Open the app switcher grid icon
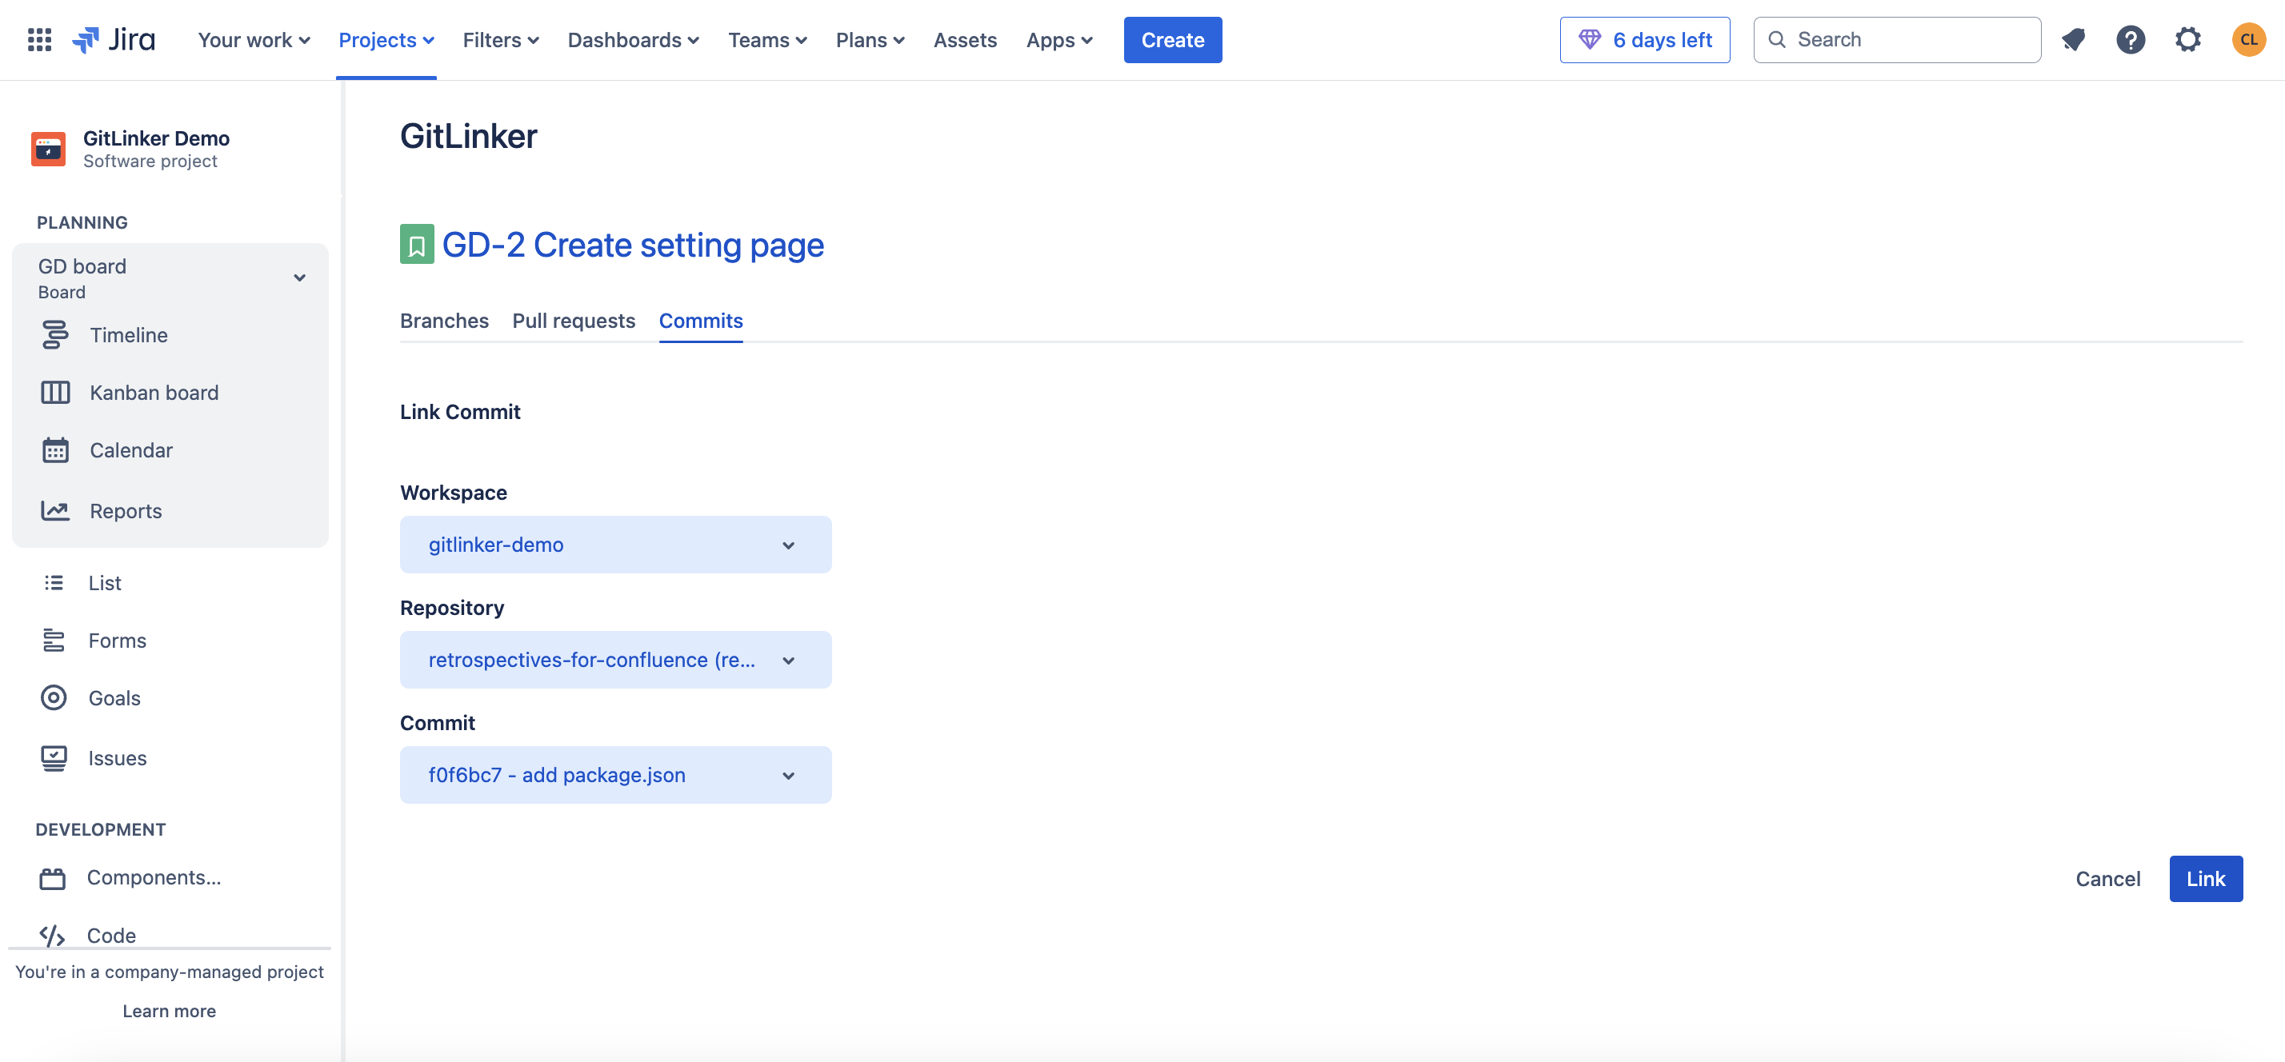The height and width of the screenshot is (1062, 2285). [x=39, y=40]
